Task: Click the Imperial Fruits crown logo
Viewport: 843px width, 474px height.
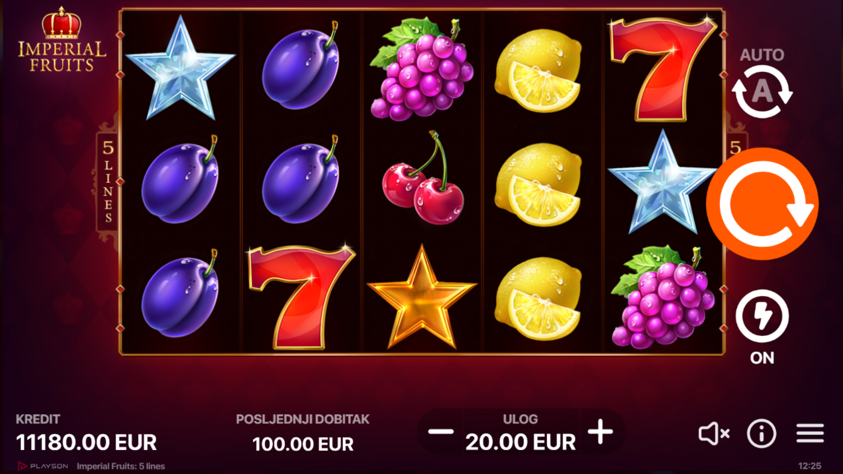Action: [61, 39]
